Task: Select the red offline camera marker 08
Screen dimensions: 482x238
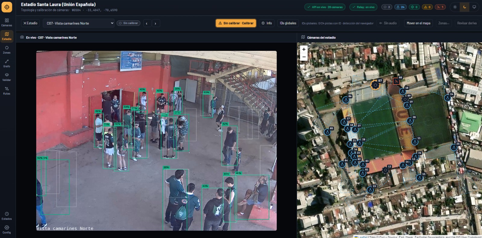Action: click(x=396, y=81)
